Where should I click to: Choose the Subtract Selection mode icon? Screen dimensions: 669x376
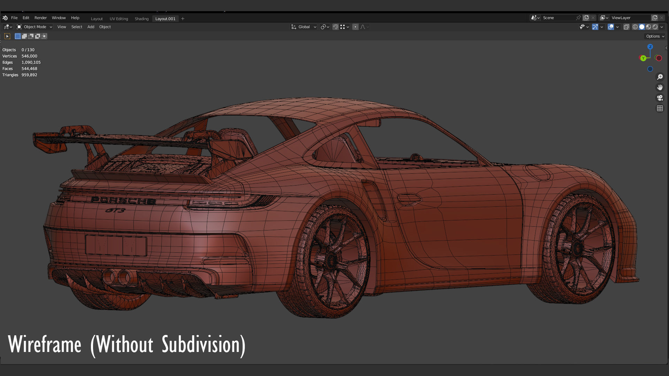pyautogui.click(x=31, y=36)
